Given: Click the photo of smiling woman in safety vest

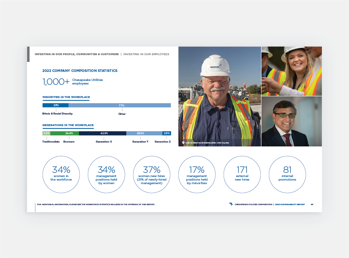Looking at the screenshot, I should (x=291, y=71).
